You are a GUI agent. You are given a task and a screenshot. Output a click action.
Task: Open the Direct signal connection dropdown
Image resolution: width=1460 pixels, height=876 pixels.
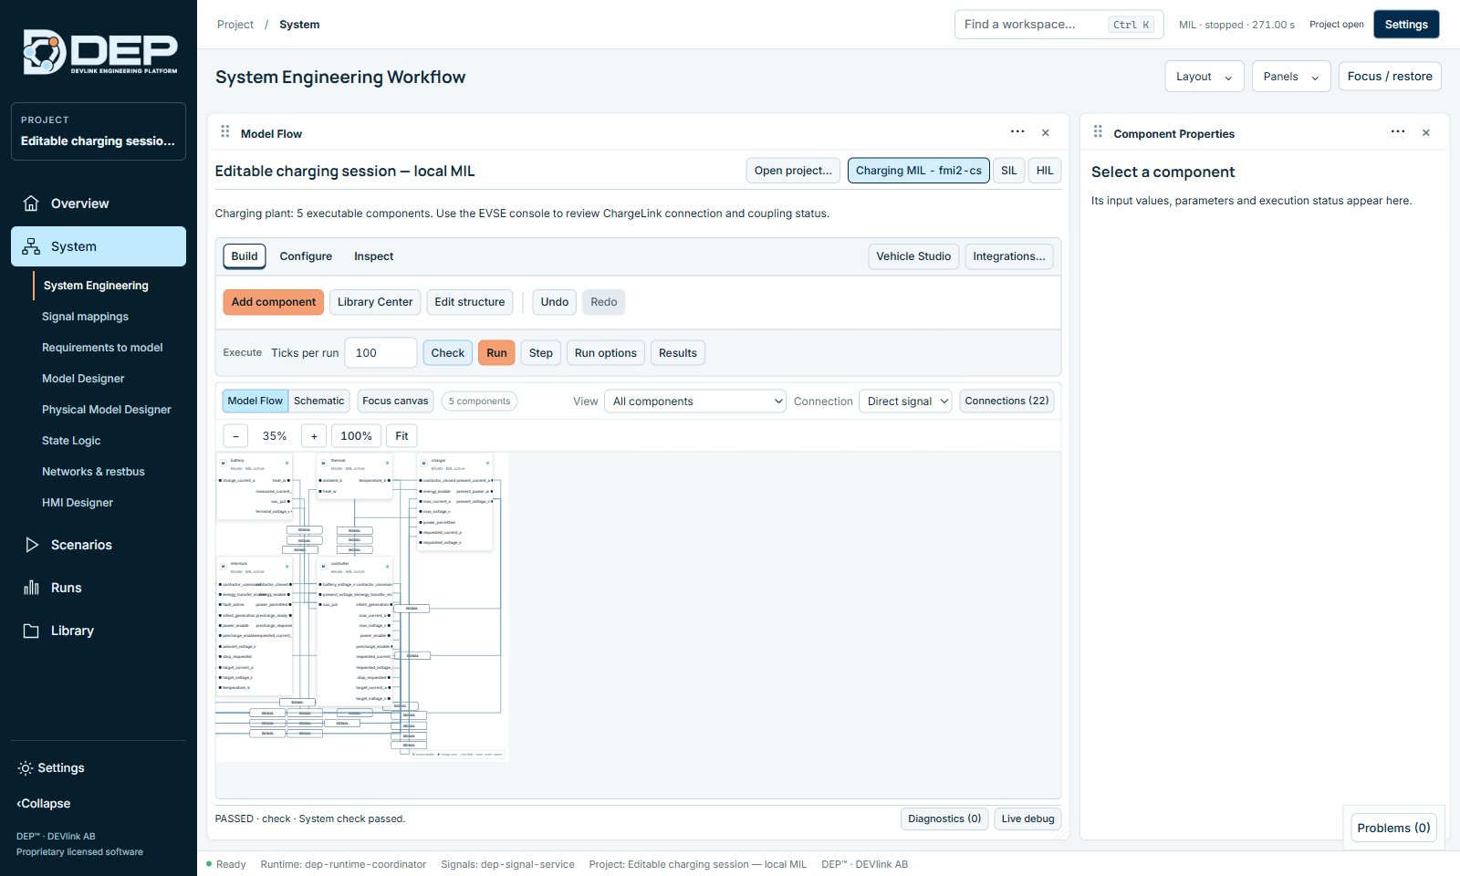[x=905, y=401]
